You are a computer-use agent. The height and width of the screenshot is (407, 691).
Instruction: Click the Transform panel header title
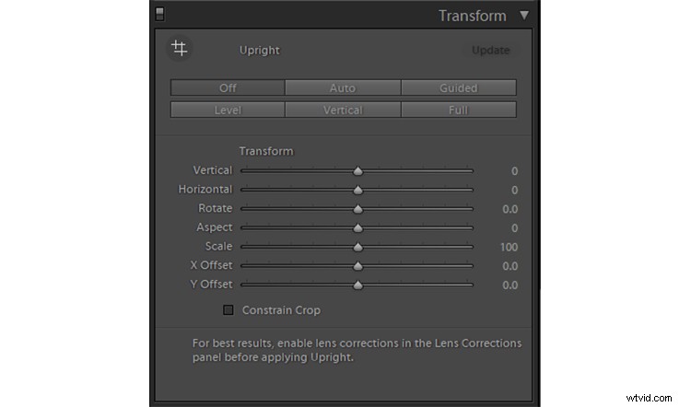point(472,16)
